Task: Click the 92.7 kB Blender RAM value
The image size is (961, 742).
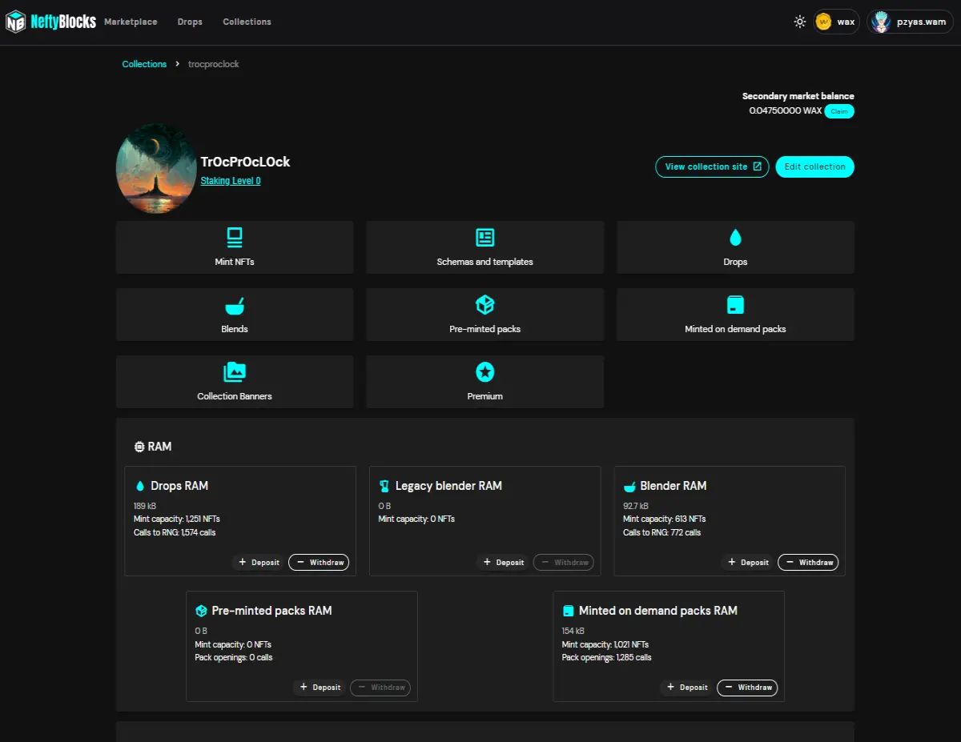Action: [x=636, y=506]
